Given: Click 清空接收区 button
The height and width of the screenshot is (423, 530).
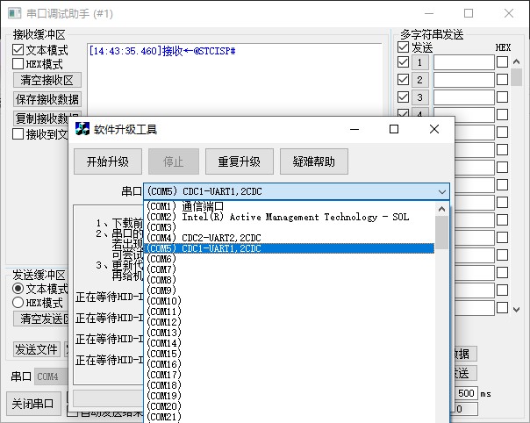Looking at the screenshot, I should (47, 80).
